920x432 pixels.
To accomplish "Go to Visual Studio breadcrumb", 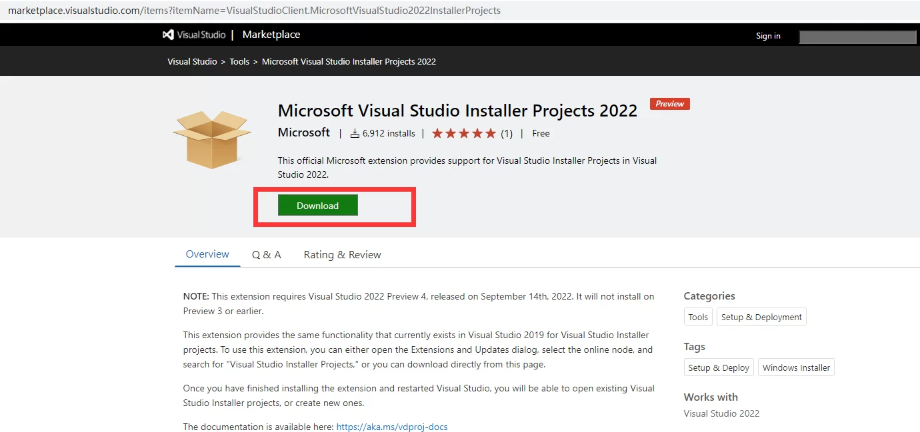I will 192,61.
